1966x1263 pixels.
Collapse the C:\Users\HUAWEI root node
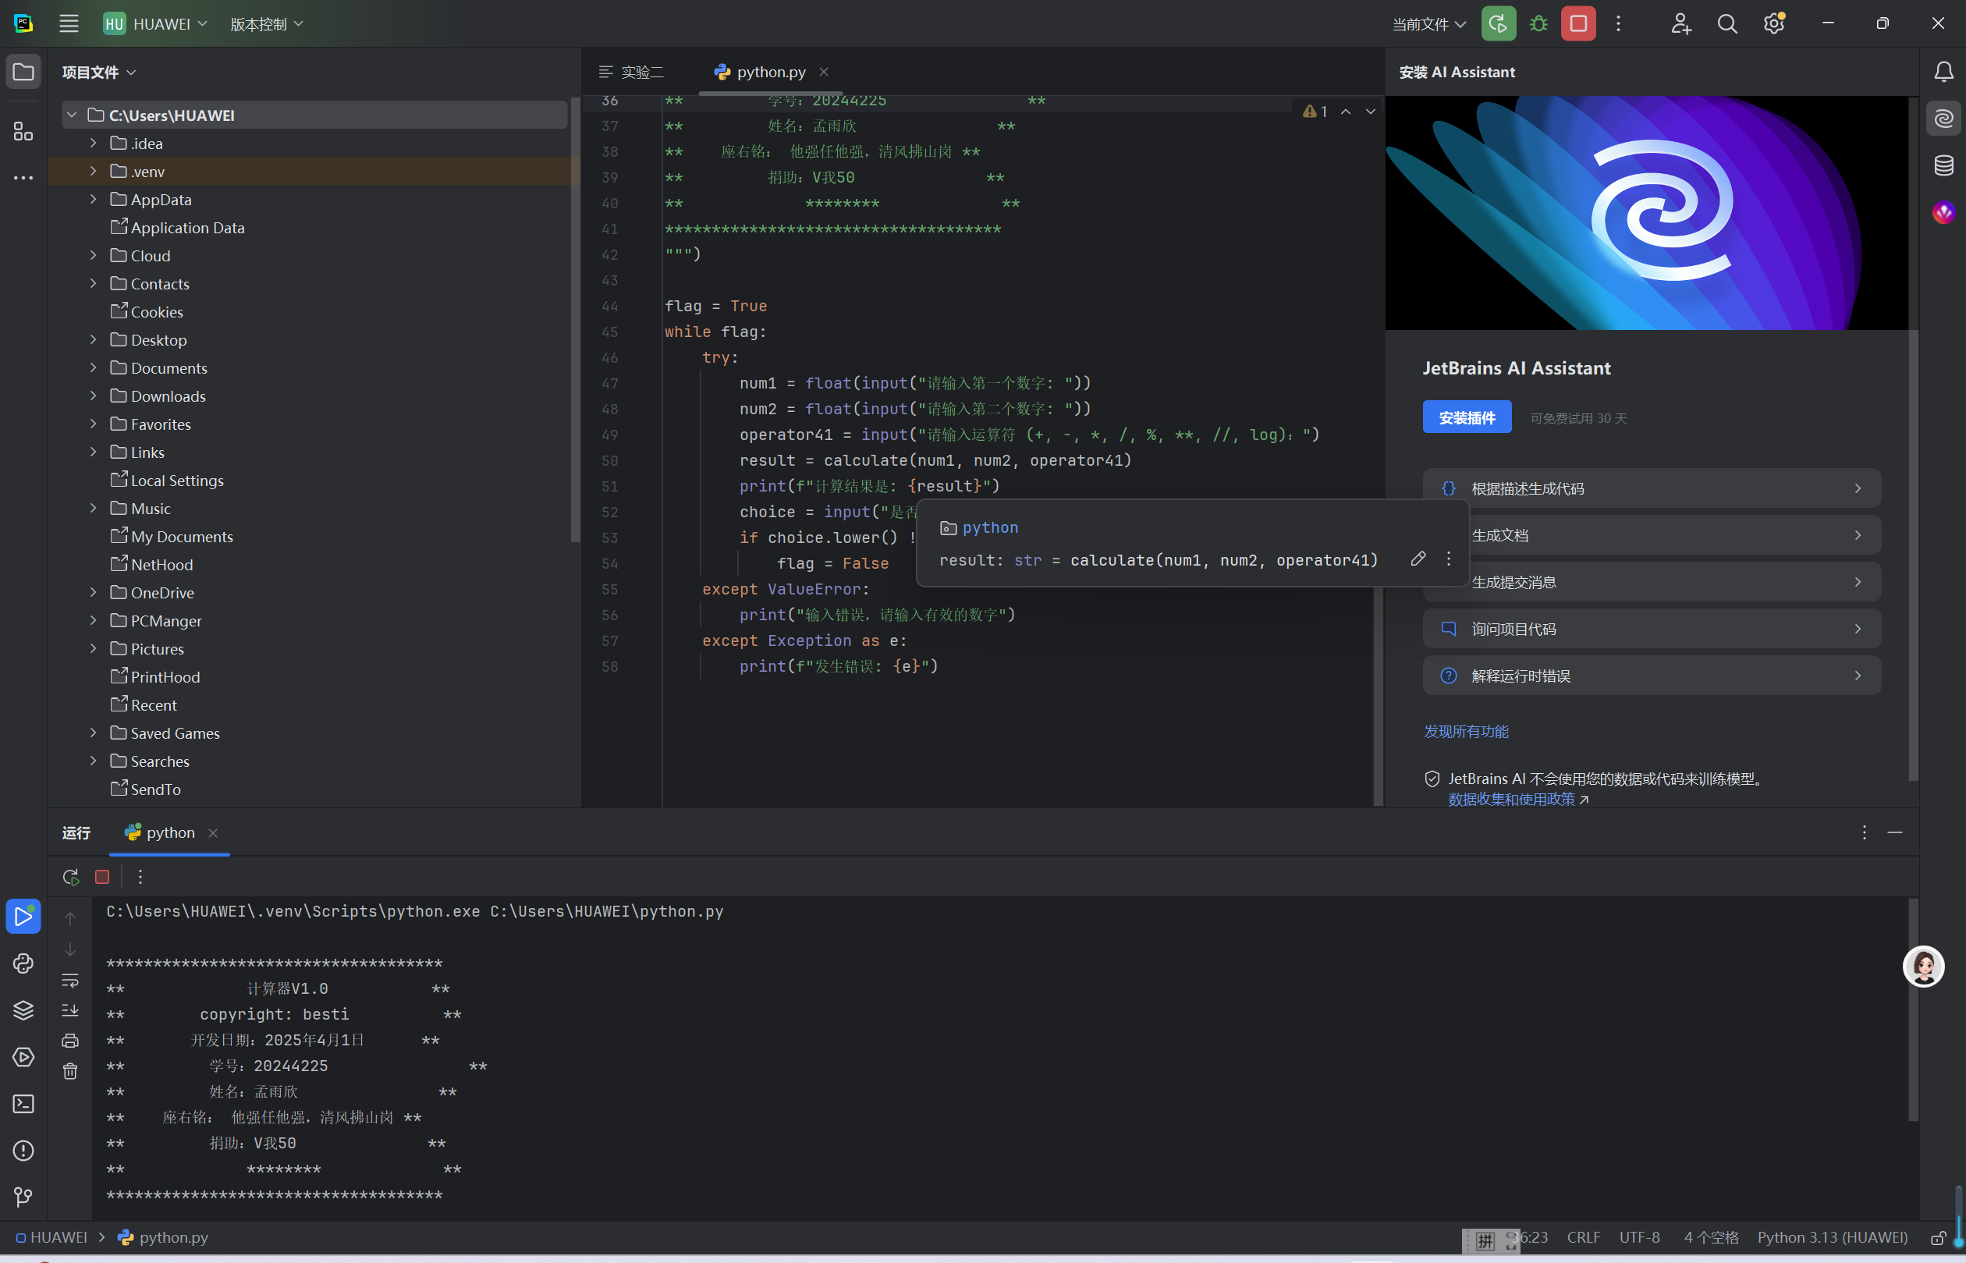click(x=73, y=115)
